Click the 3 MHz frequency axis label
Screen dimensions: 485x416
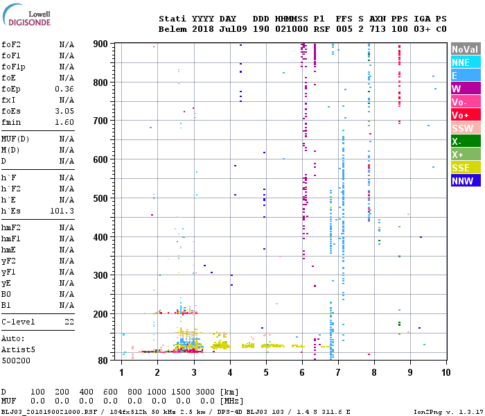[194, 372]
